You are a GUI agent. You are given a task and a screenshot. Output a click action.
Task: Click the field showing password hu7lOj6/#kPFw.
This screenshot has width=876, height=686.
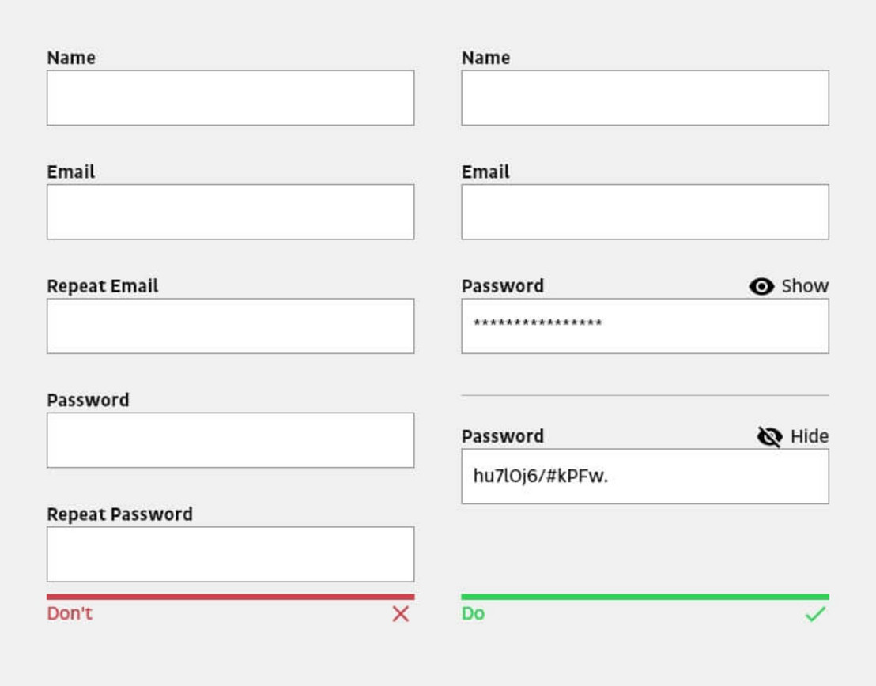(x=644, y=476)
